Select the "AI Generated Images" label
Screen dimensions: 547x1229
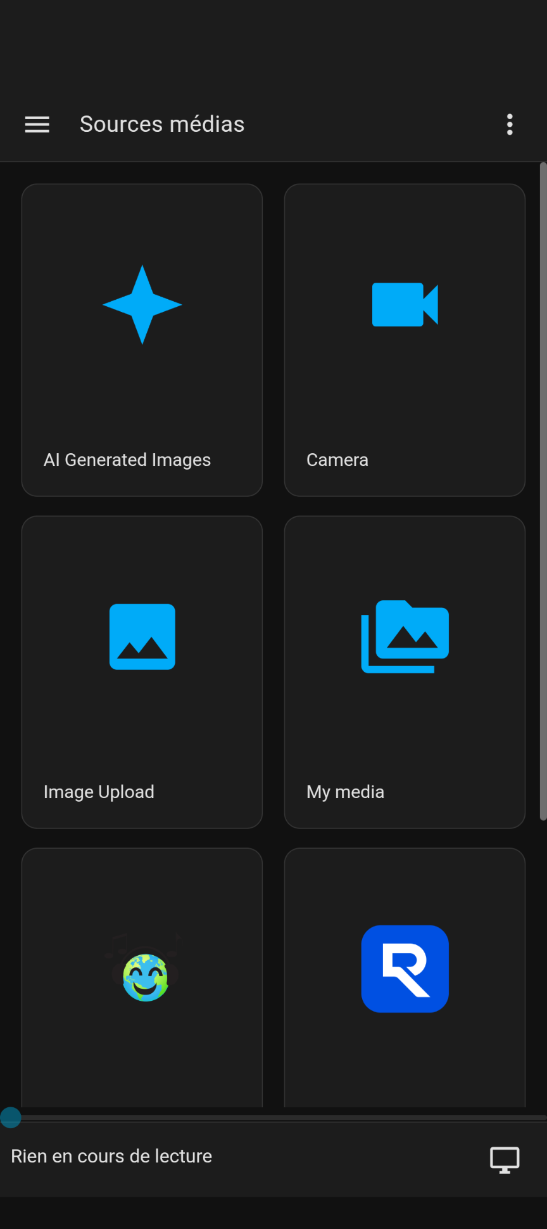[127, 460]
